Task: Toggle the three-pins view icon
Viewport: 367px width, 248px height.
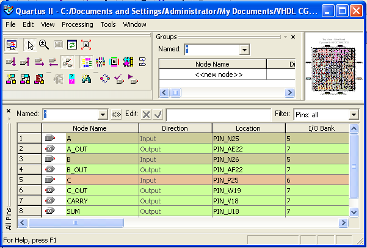Action: 67,62
